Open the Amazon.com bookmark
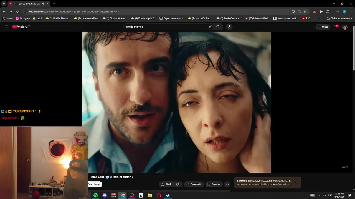 pos(286,19)
